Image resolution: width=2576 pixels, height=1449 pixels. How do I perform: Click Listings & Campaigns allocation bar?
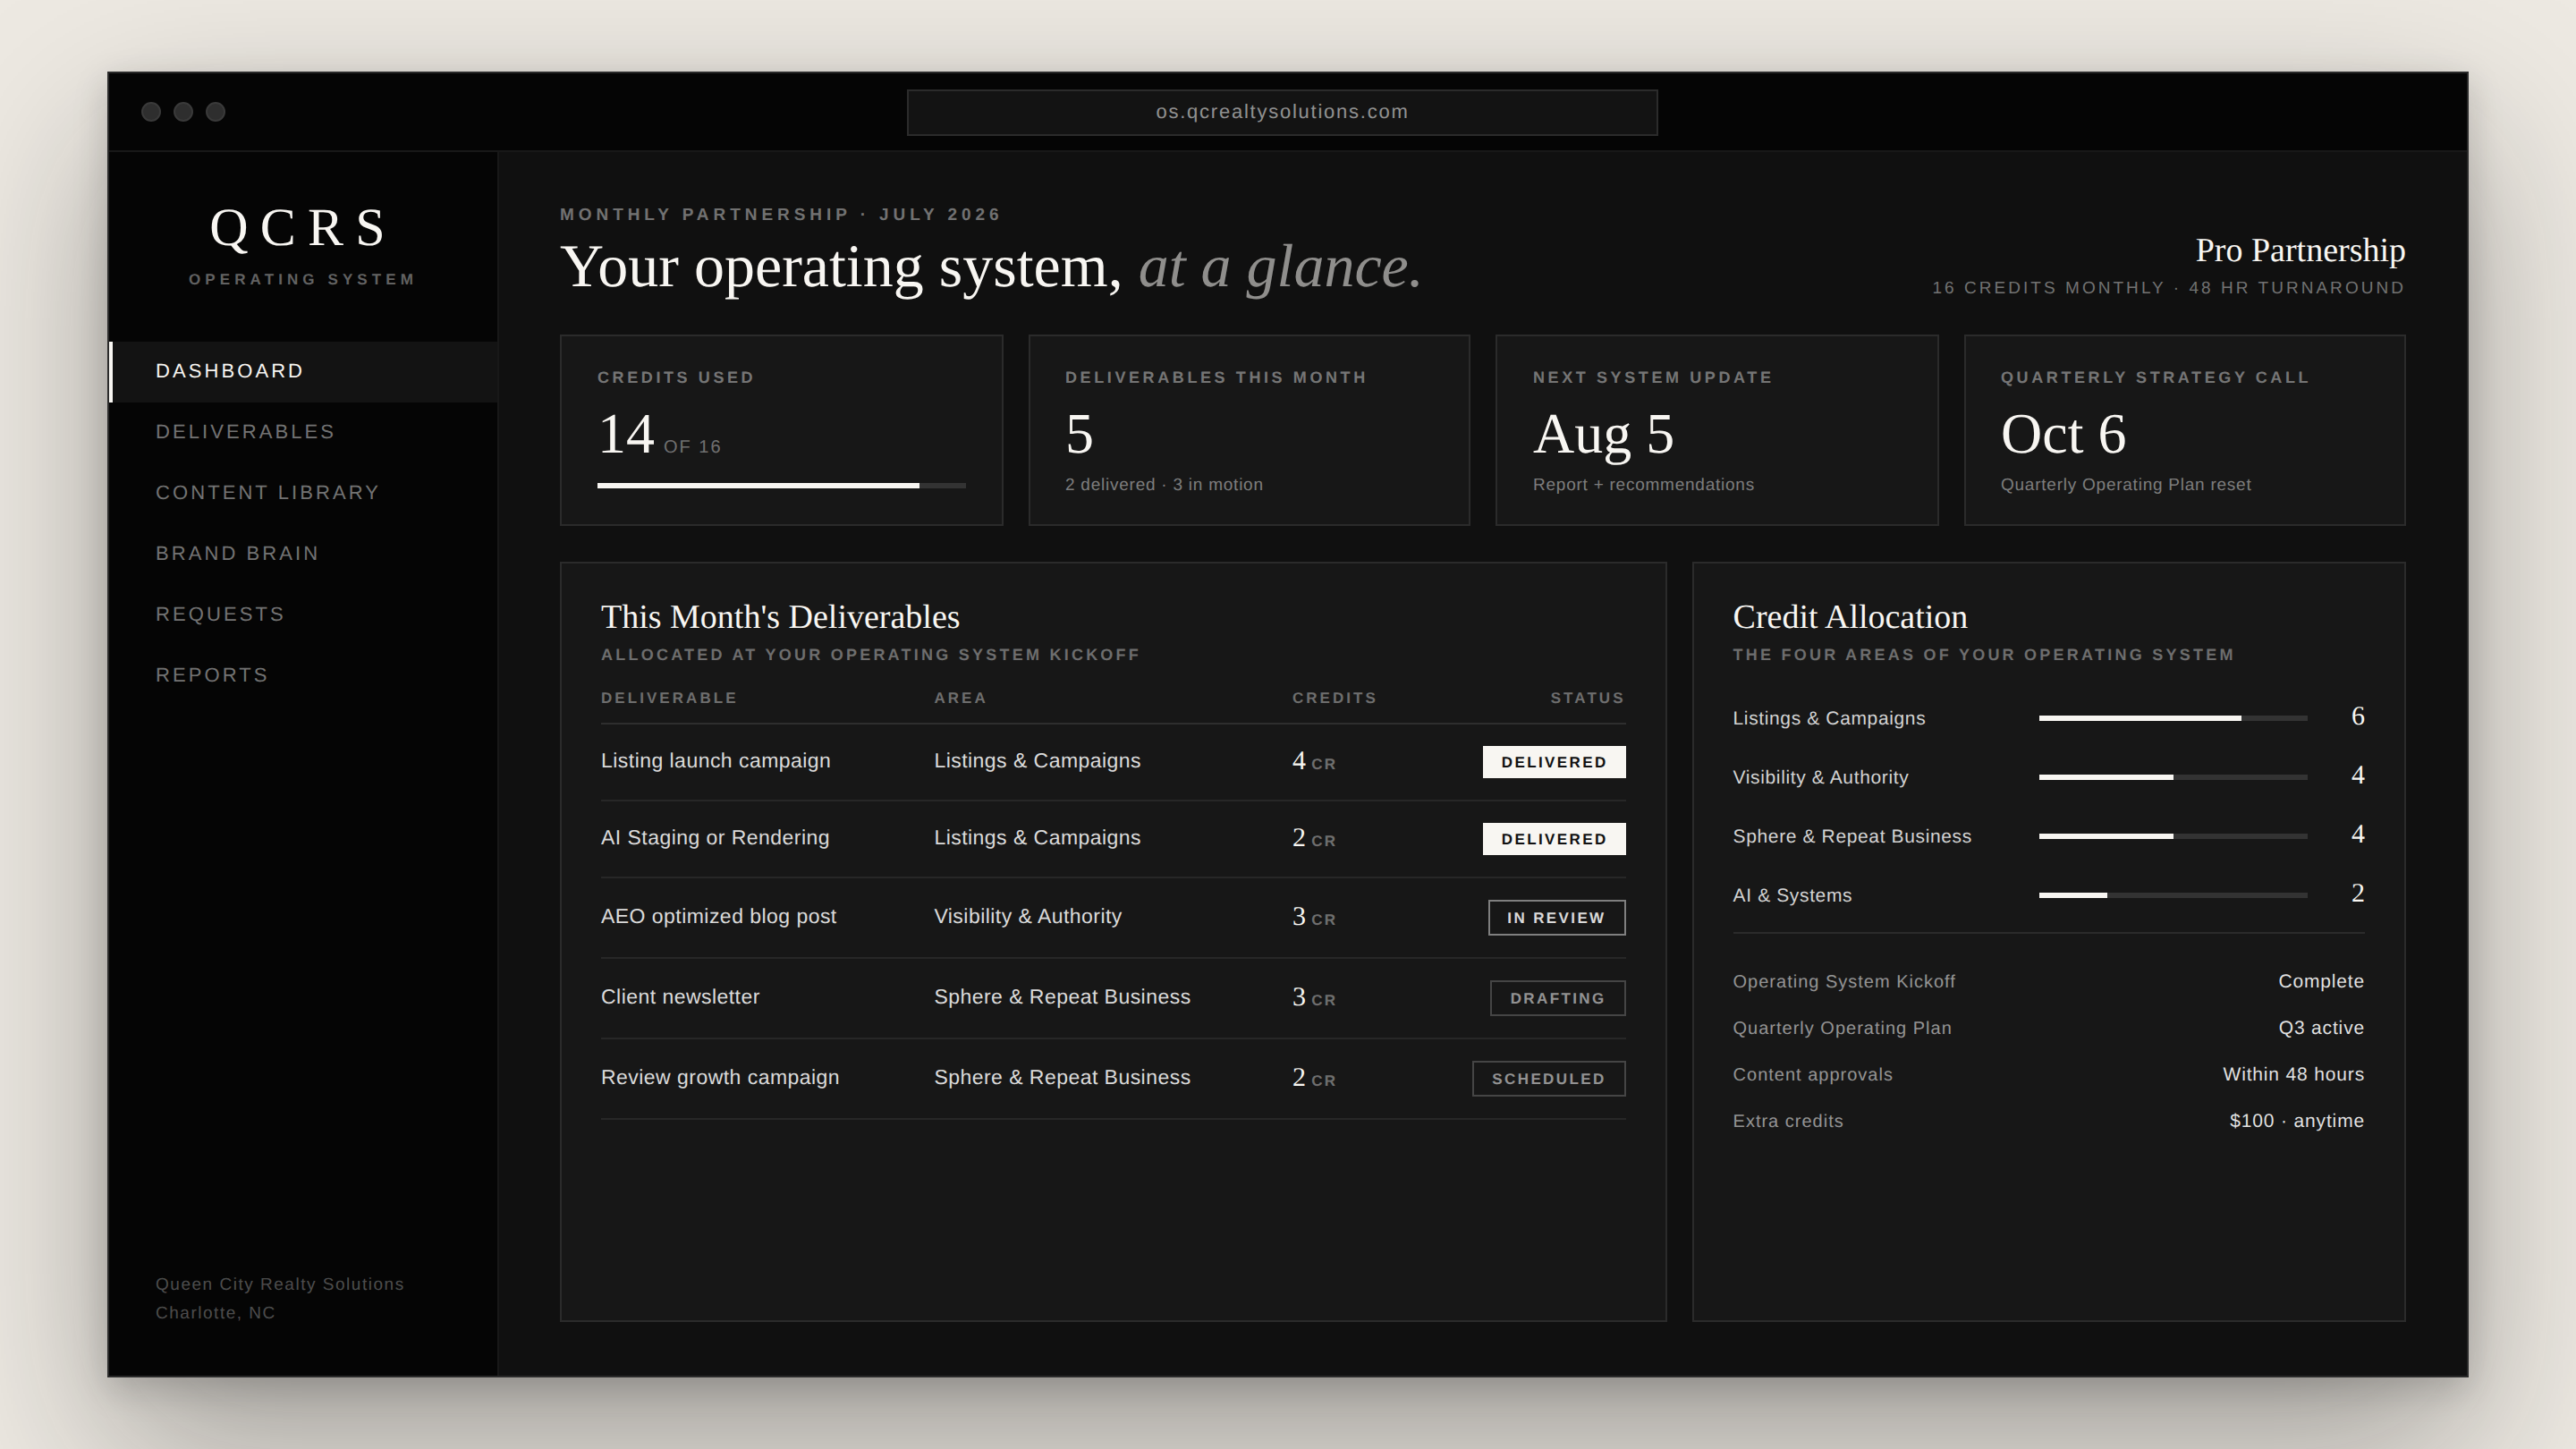click(2173, 718)
